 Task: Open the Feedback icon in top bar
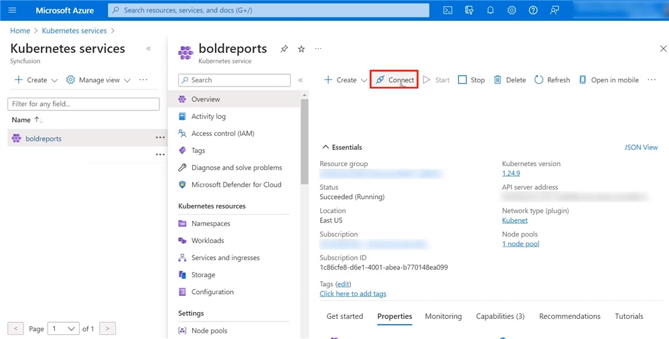(554, 10)
